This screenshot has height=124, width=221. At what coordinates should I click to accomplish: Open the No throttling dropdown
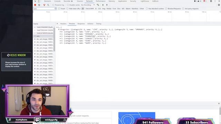pos(88,5)
